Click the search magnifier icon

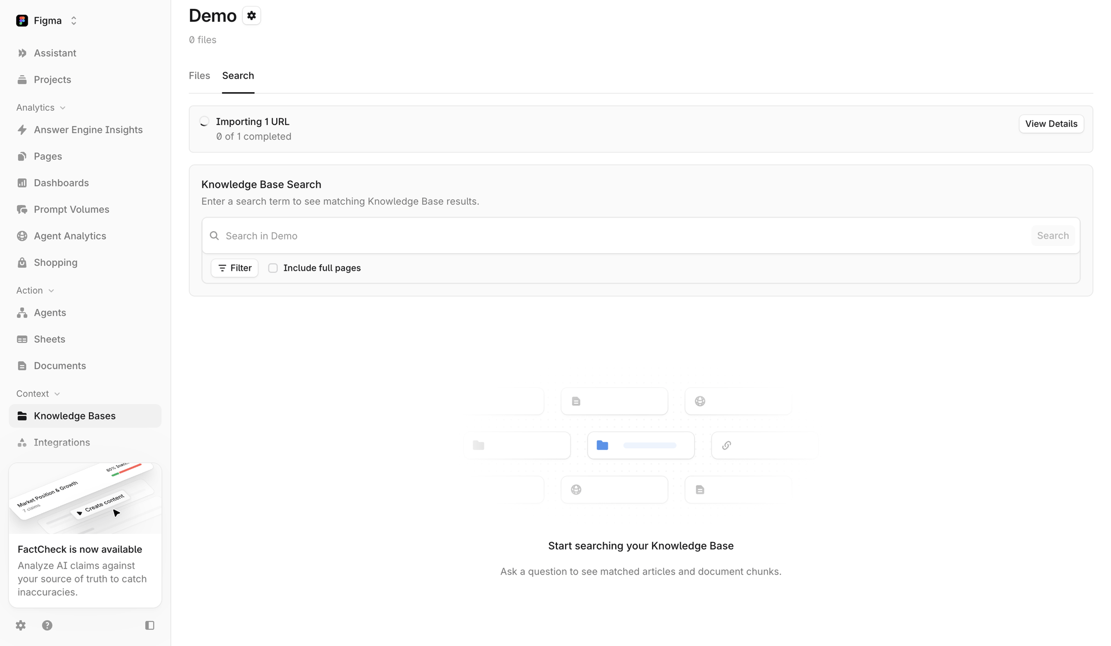[214, 236]
